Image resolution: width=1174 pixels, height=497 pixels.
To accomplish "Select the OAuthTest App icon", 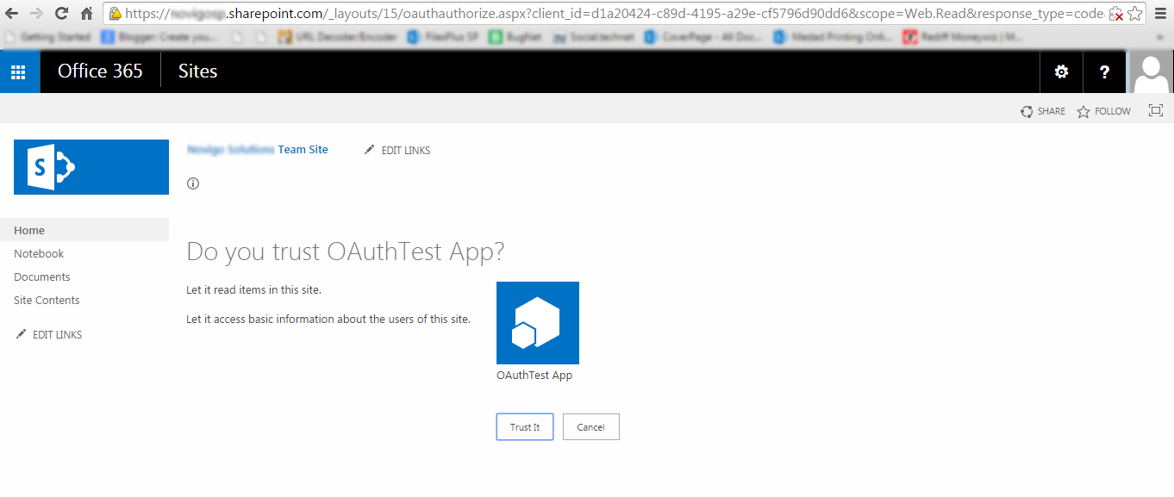I will [537, 322].
